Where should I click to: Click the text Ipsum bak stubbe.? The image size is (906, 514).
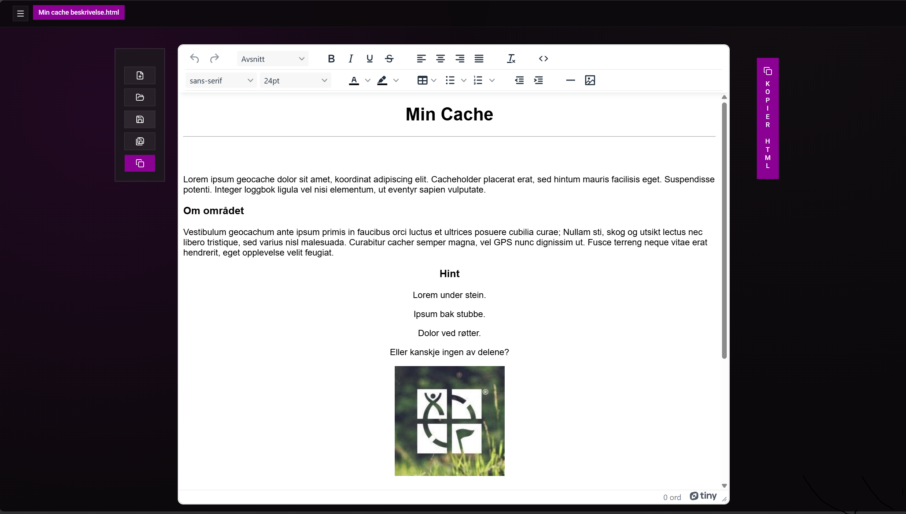click(449, 314)
